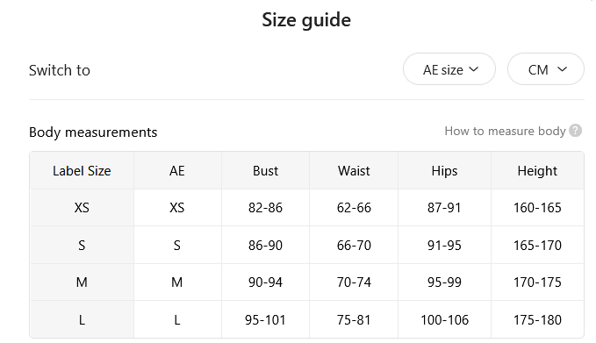The height and width of the screenshot is (343, 596).
Task: Select the M label size row
Action: point(306,282)
